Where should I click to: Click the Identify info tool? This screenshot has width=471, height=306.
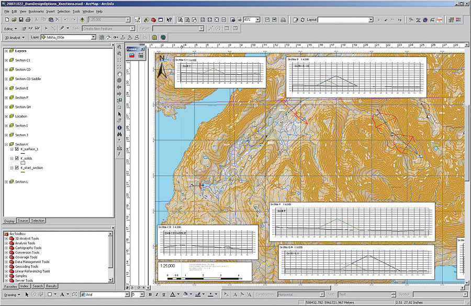[119, 127]
